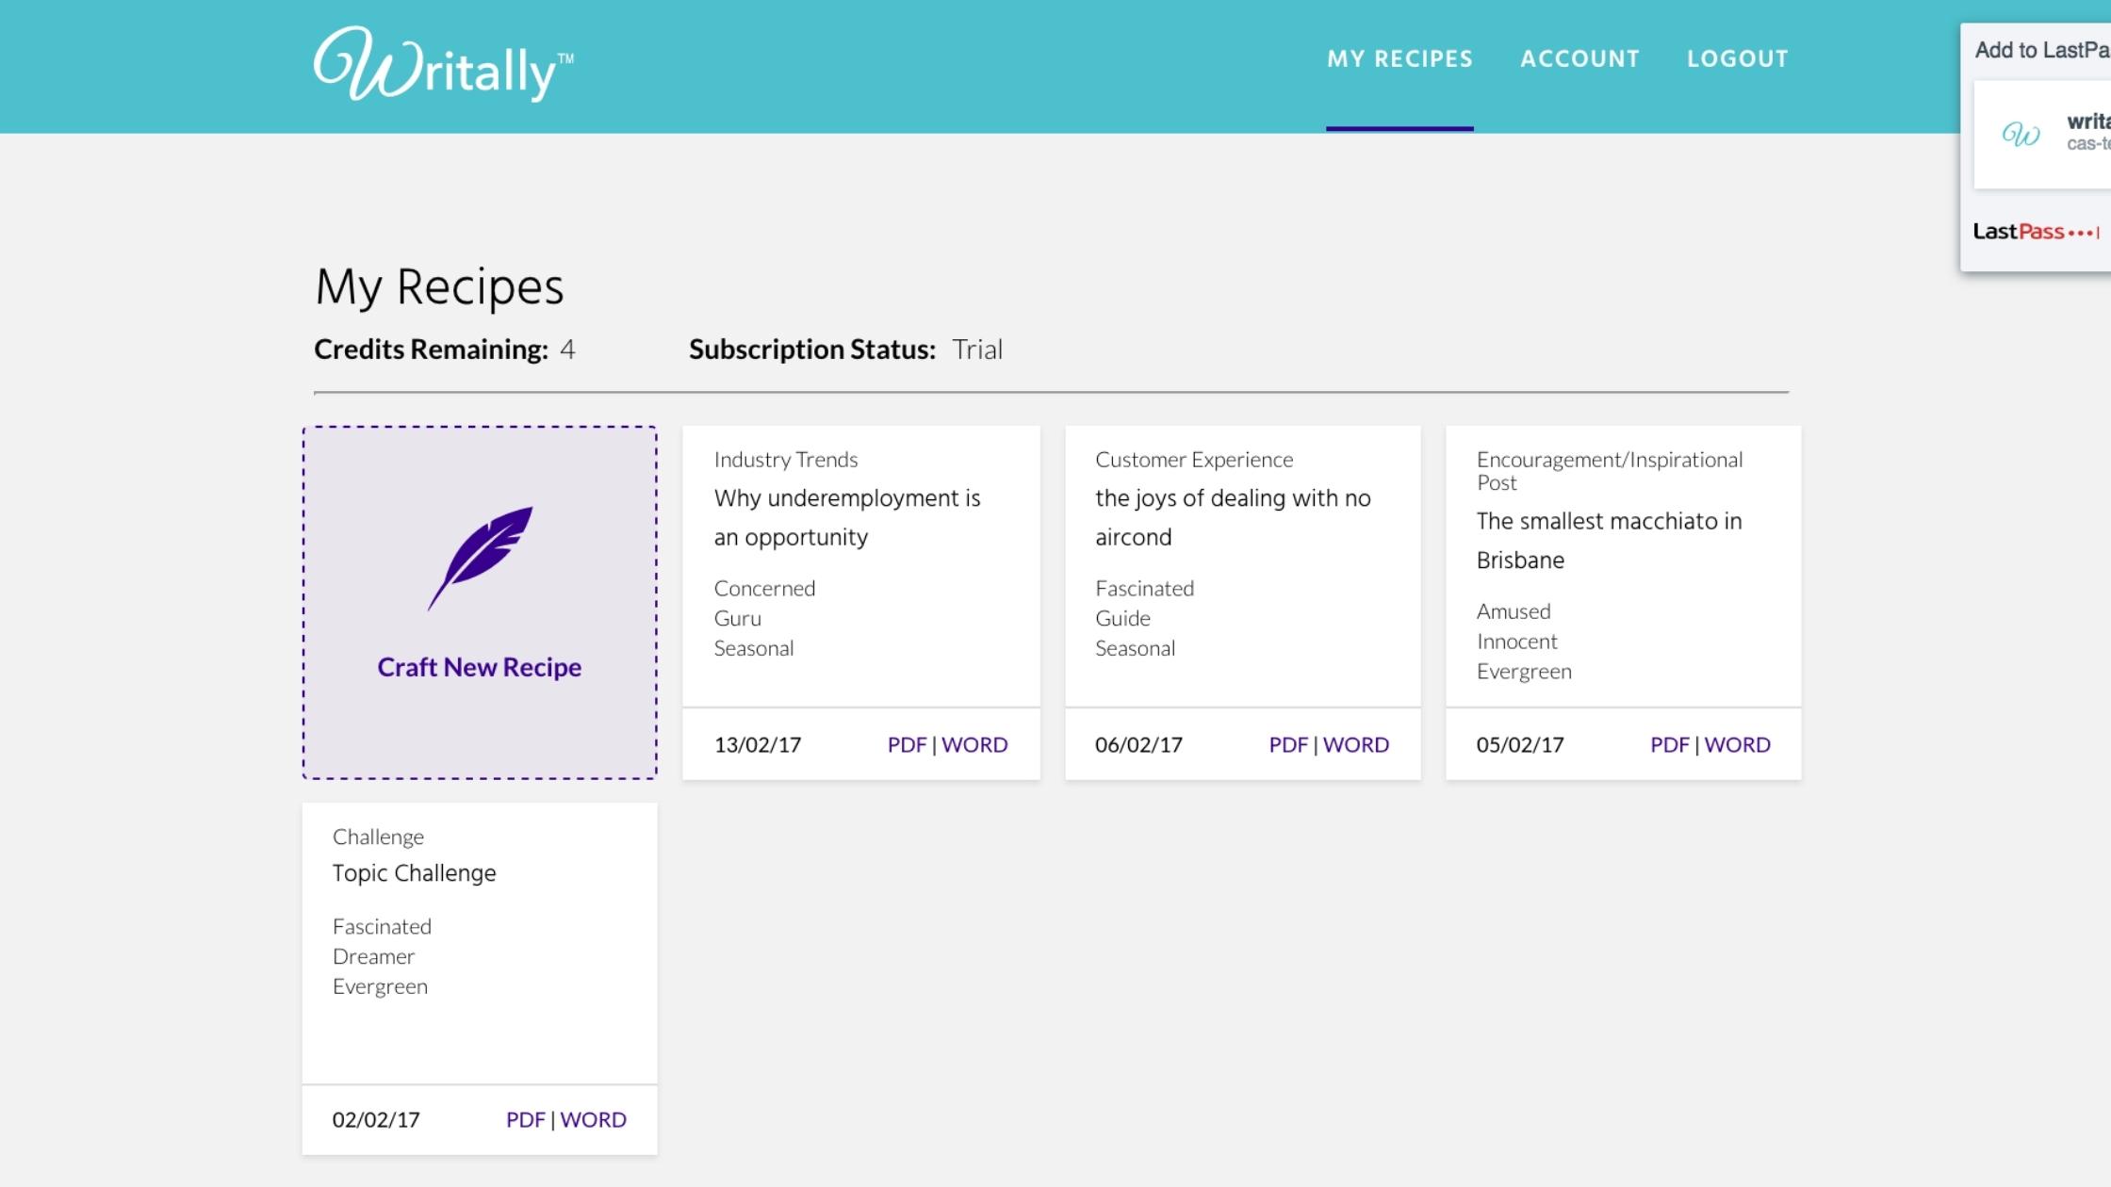This screenshot has height=1187, width=2111.
Task: Click the 'Trial' status value
Action: coord(977,350)
